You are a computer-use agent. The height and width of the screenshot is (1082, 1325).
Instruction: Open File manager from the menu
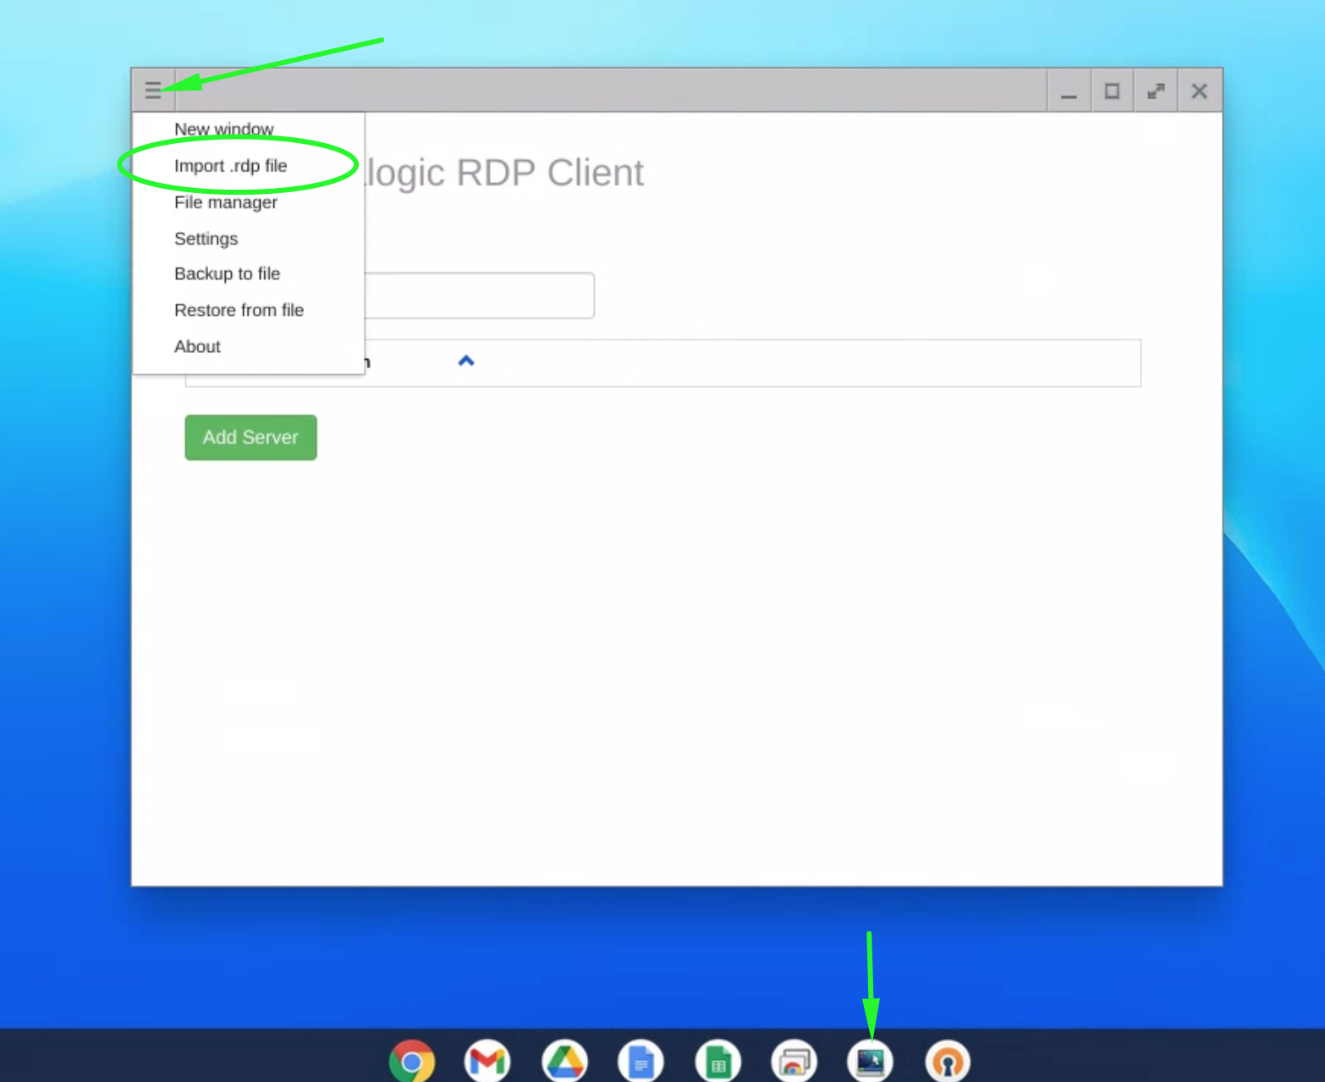pyautogui.click(x=225, y=202)
